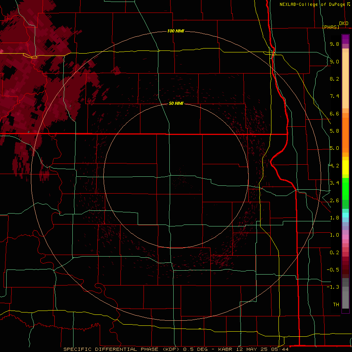Pick the bright green band on the color scale
352x352 pixels.
point(345,189)
